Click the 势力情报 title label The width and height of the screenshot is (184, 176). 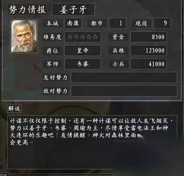click(27, 10)
